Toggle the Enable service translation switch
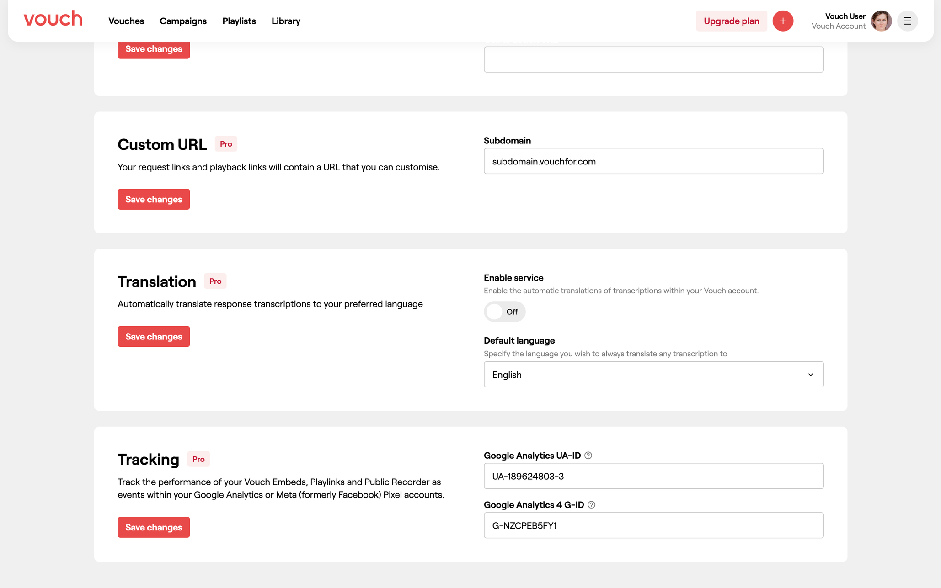The width and height of the screenshot is (941, 588). point(504,312)
